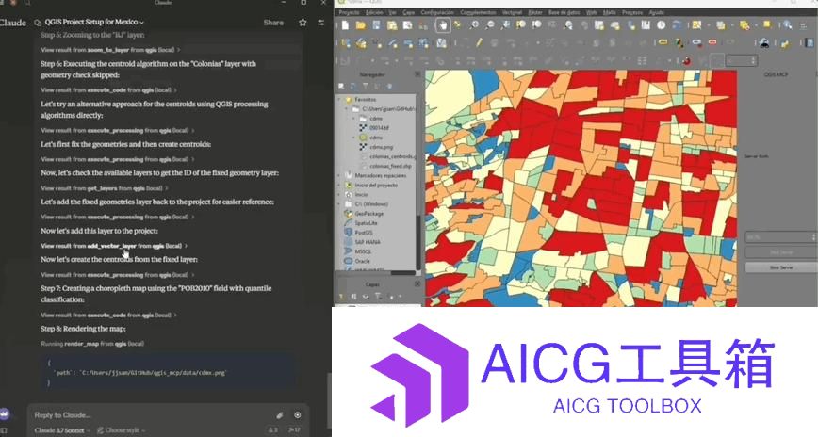Select the 09014.tif raster file

[379, 128]
